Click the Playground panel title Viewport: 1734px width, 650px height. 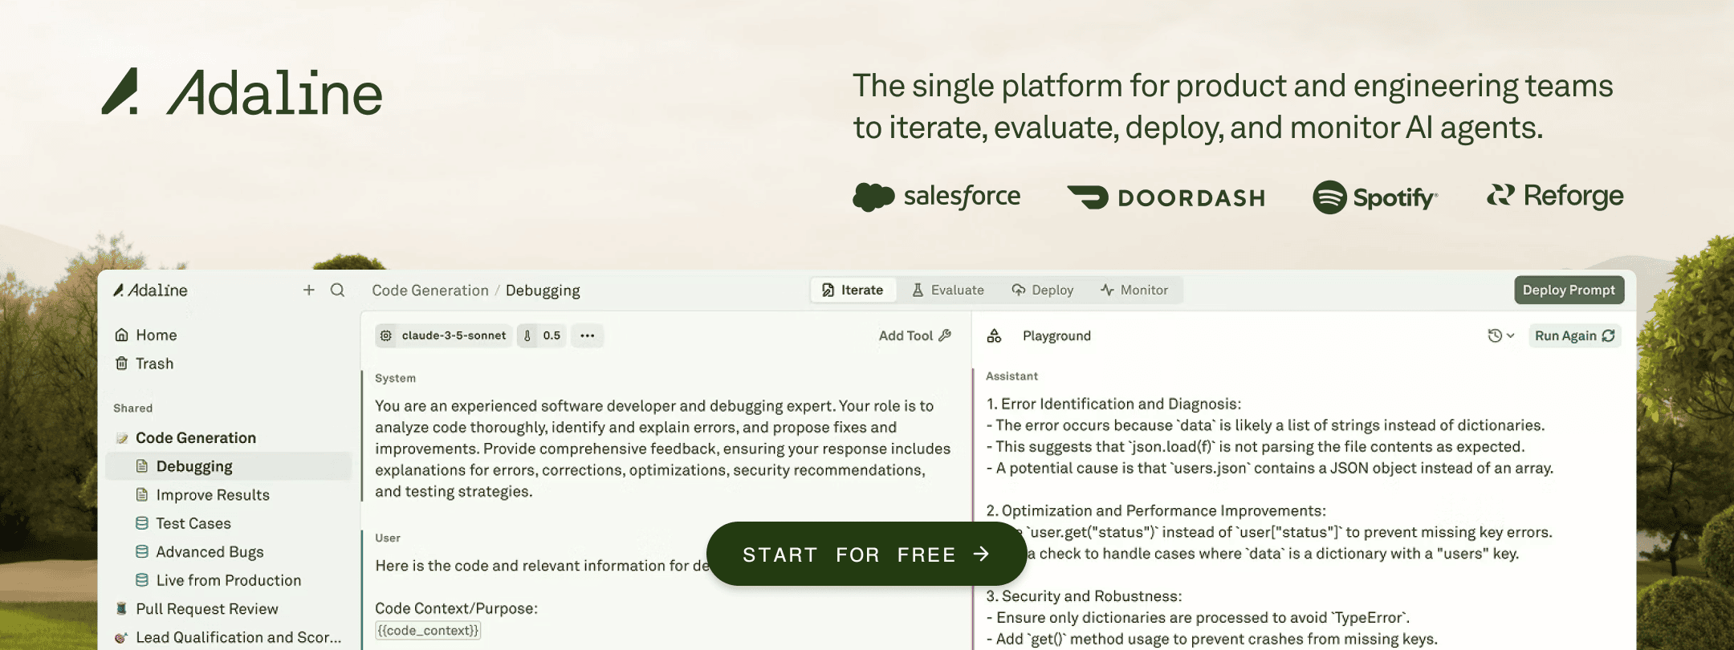1056,335
